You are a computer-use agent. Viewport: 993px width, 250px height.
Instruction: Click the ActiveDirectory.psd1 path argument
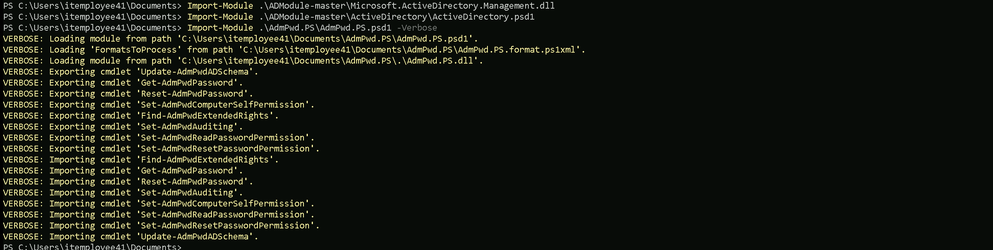coord(397,17)
